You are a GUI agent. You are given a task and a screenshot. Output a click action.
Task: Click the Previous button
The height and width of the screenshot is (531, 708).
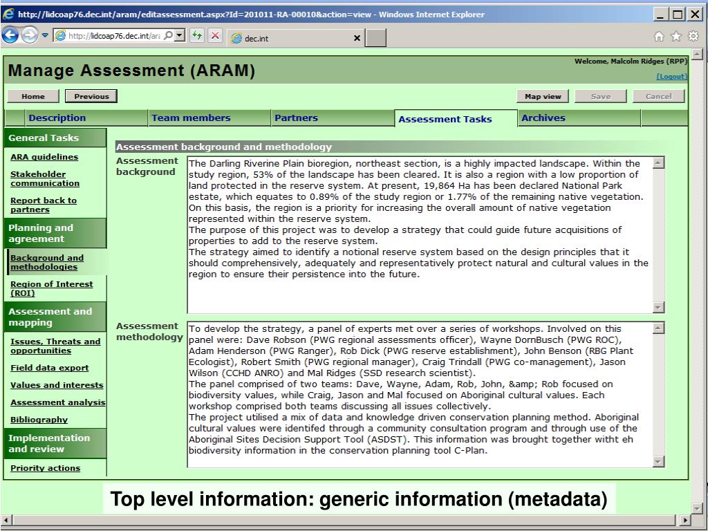91,96
